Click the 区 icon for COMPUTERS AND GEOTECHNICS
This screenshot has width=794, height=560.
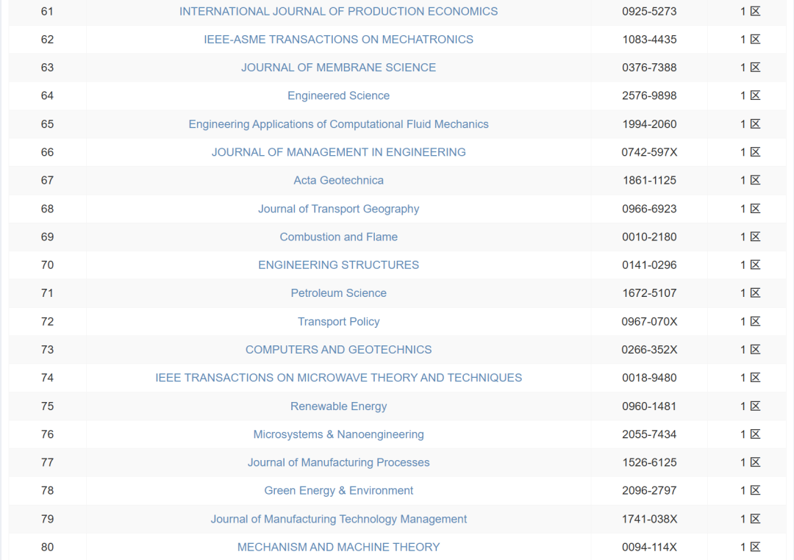coord(755,349)
